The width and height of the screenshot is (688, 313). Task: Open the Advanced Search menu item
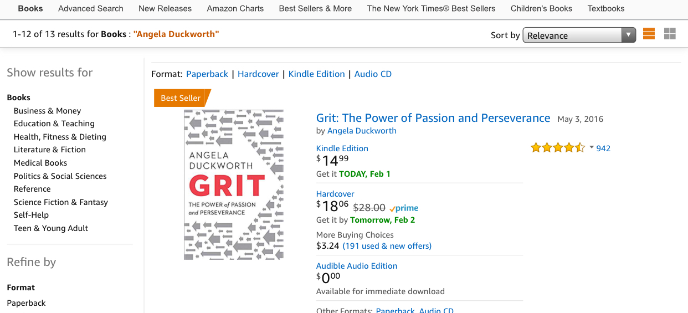tap(91, 8)
